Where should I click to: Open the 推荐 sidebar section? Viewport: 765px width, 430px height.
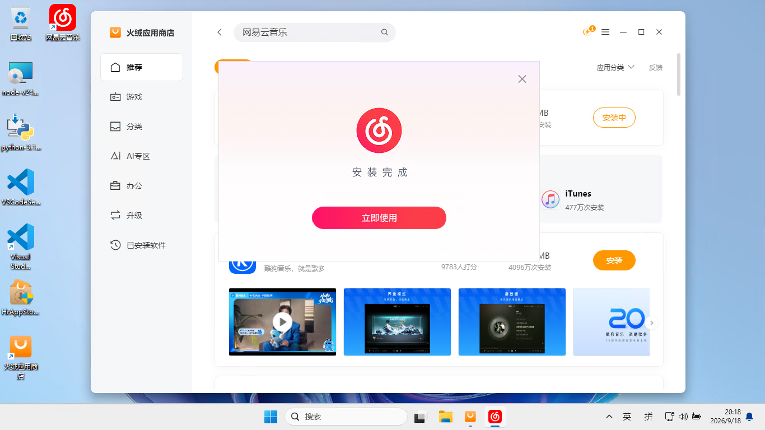tap(142, 67)
